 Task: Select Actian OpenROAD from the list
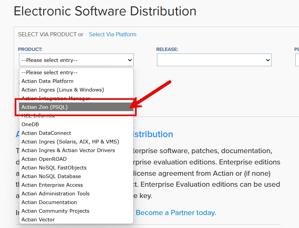pos(76,159)
